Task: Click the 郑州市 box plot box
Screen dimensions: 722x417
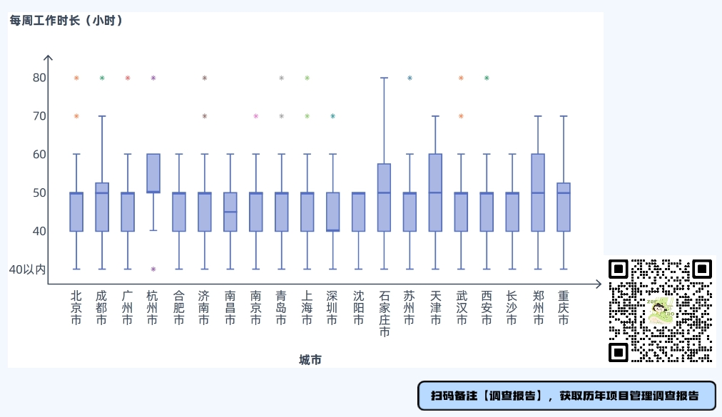Action: click(x=538, y=192)
